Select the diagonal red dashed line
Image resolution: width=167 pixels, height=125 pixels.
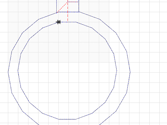coord(62,7)
